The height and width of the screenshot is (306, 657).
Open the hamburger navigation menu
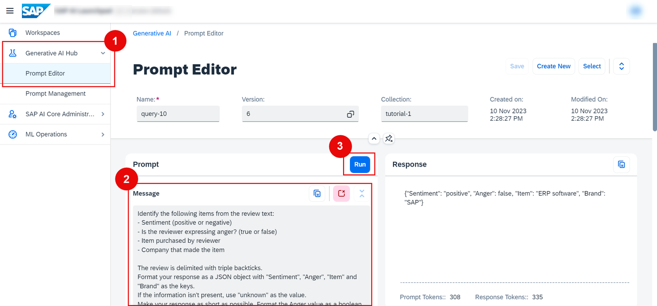(10, 10)
